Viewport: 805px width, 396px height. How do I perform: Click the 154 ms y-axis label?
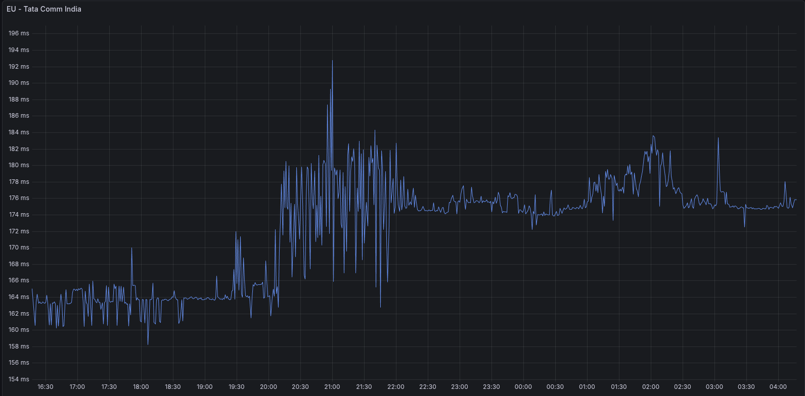(x=19, y=379)
